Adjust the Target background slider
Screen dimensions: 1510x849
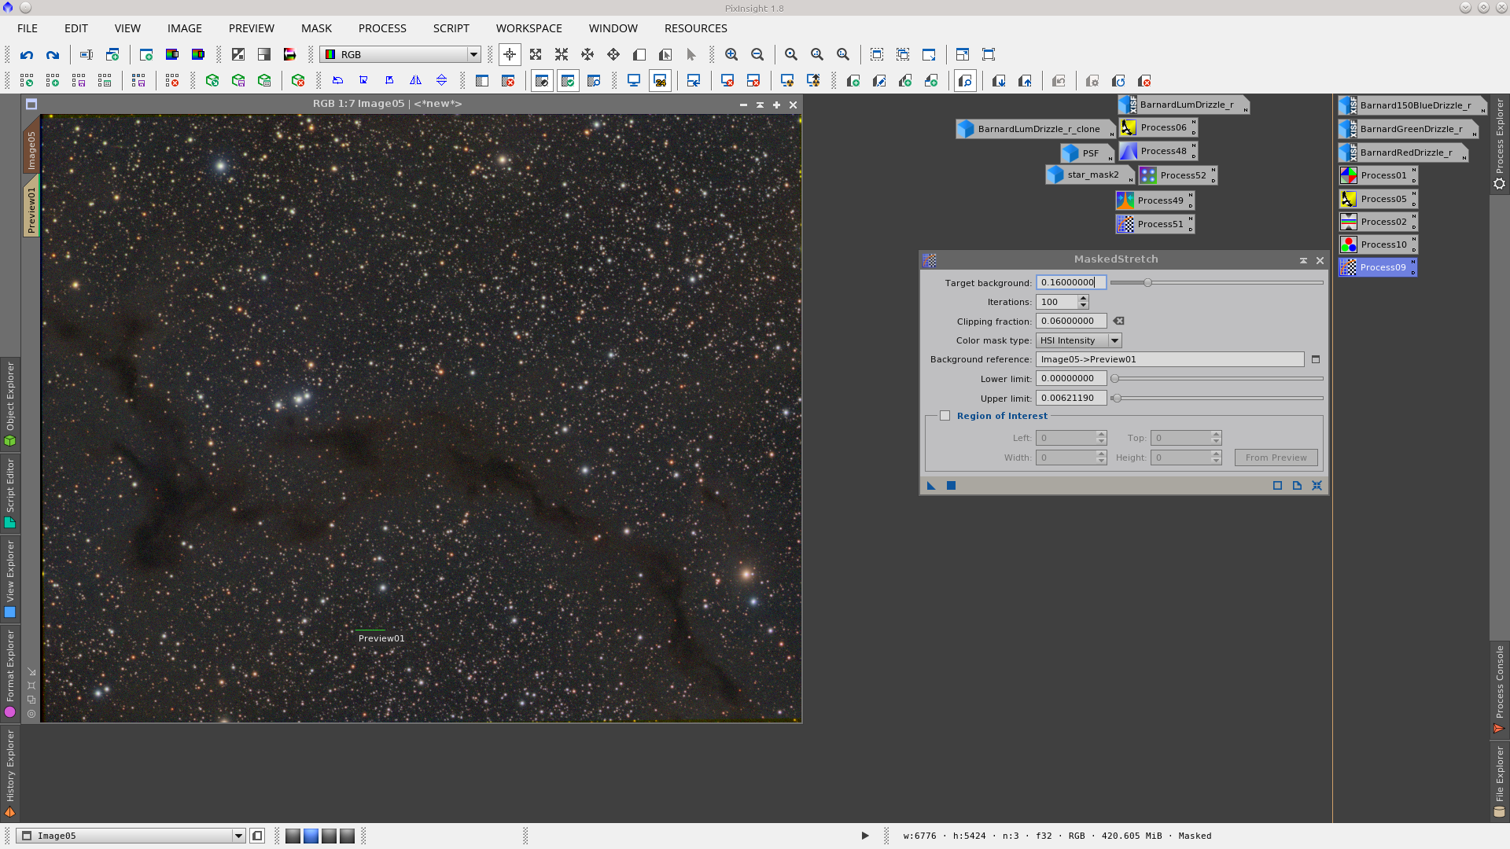pos(1147,282)
